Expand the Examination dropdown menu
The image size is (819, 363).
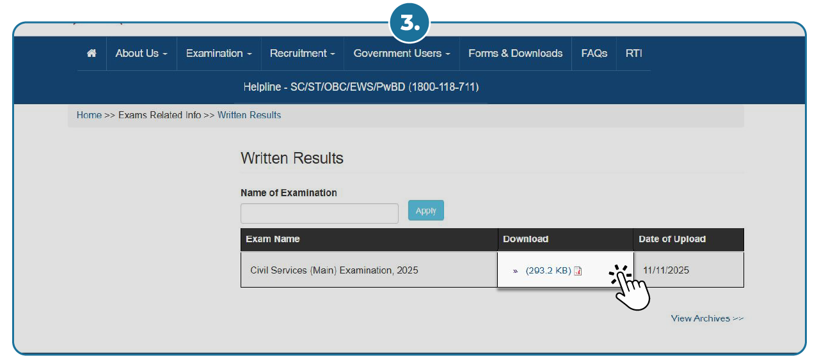(x=219, y=54)
